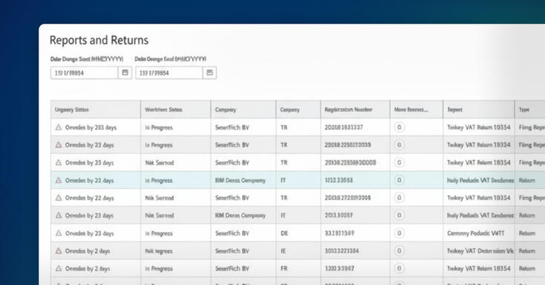Select the Return type cell in DE row
The image size is (545, 285).
pos(529,233)
